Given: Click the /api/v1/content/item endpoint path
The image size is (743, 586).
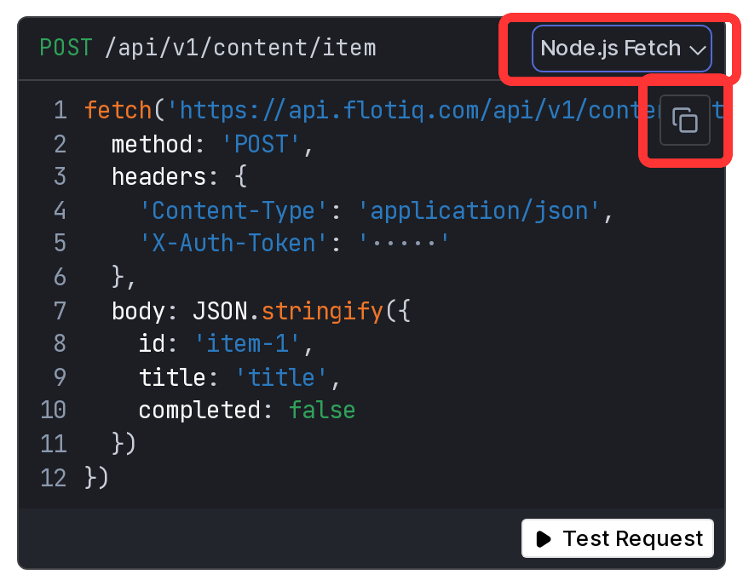Looking at the screenshot, I should [x=240, y=48].
